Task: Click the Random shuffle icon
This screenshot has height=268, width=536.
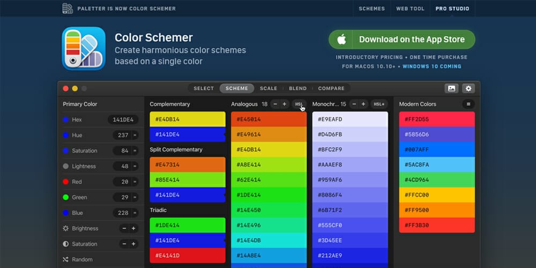Action: tap(65, 259)
